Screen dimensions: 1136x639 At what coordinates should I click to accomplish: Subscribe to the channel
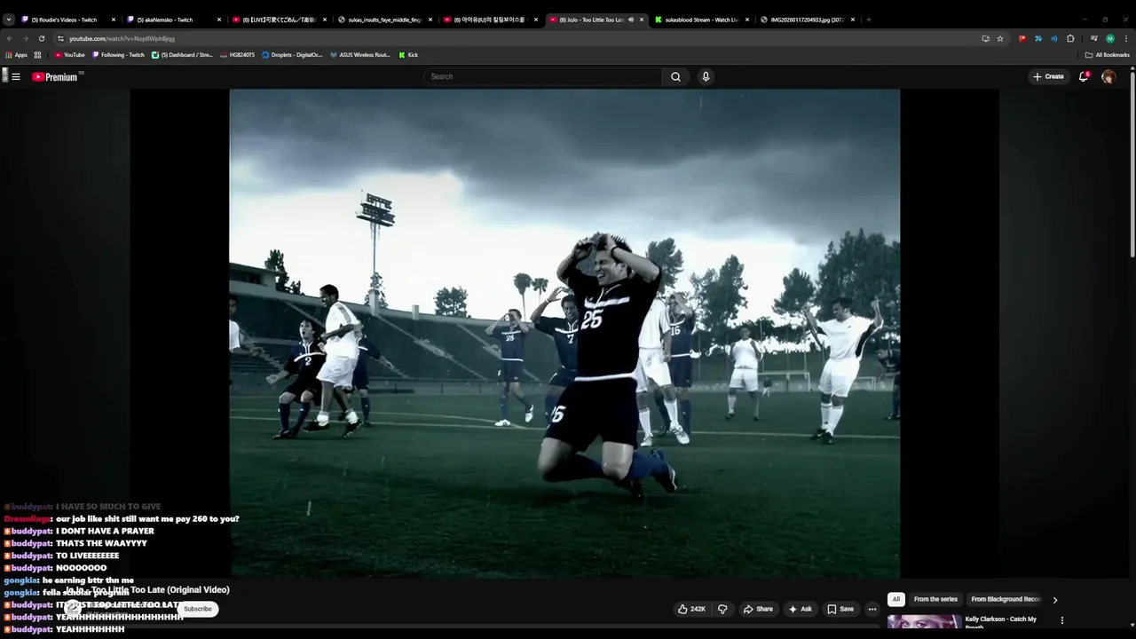pyautogui.click(x=197, y=609)
